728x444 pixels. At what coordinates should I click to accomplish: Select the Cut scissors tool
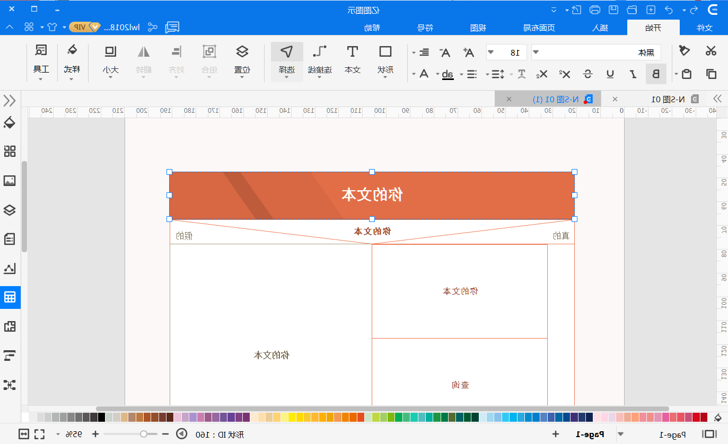click(x=711, y=51)
